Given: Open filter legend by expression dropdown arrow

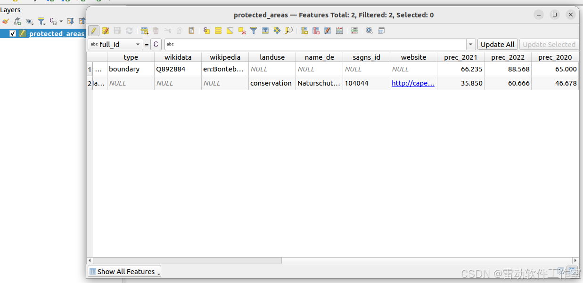Looking at the screenshot, I should pos(61,21).
